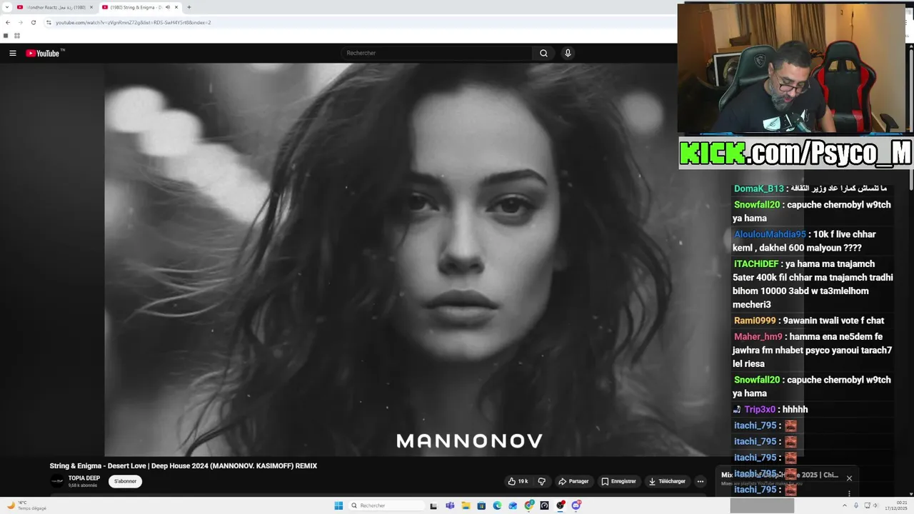Click the youtube.com URL in address bar

(x=134, y=22)
